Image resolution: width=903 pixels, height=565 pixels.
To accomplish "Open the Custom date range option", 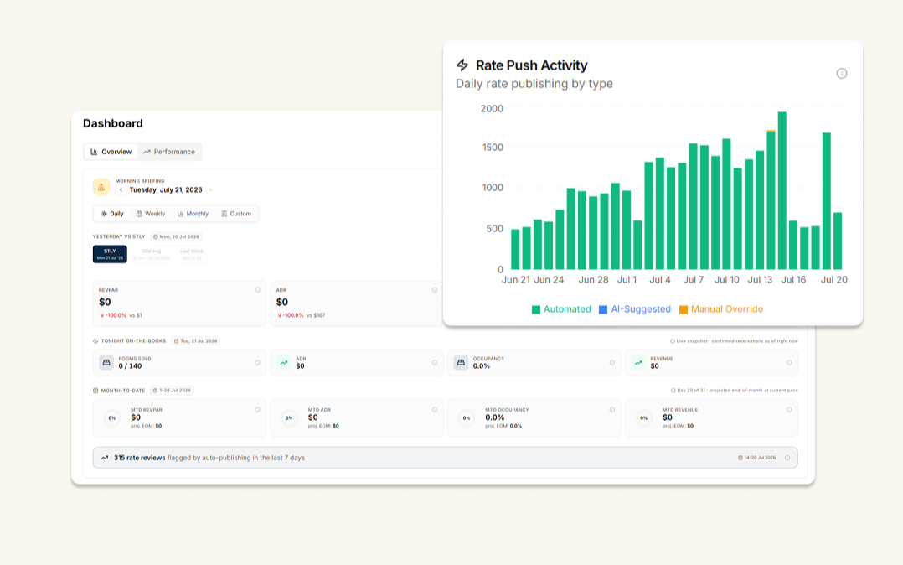I will click(236, 214).
